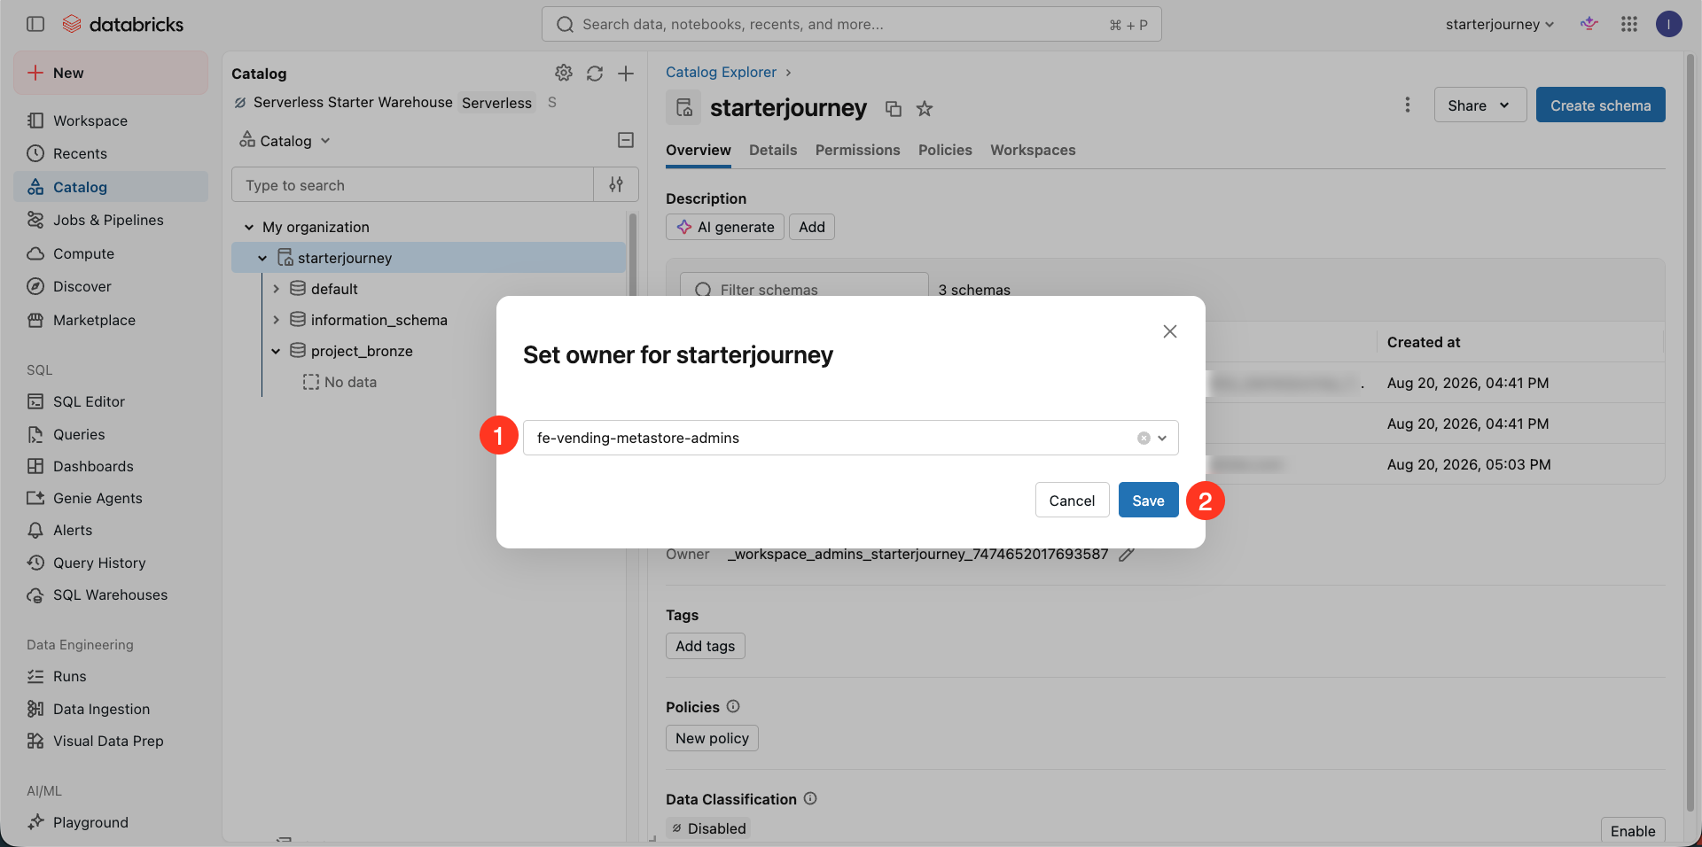
Task: Show Data Classification info icon
Action: 810,798
